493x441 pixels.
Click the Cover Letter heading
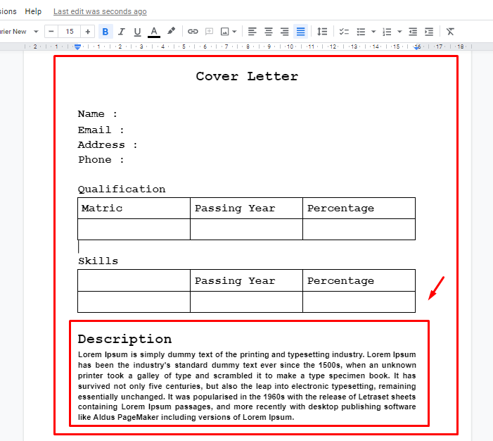pyautogui.click(x=247, y=76)
